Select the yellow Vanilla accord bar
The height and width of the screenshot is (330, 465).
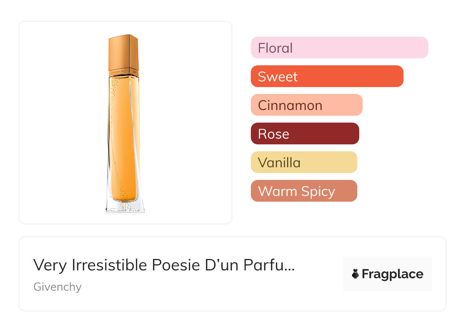tap(304, 162)
